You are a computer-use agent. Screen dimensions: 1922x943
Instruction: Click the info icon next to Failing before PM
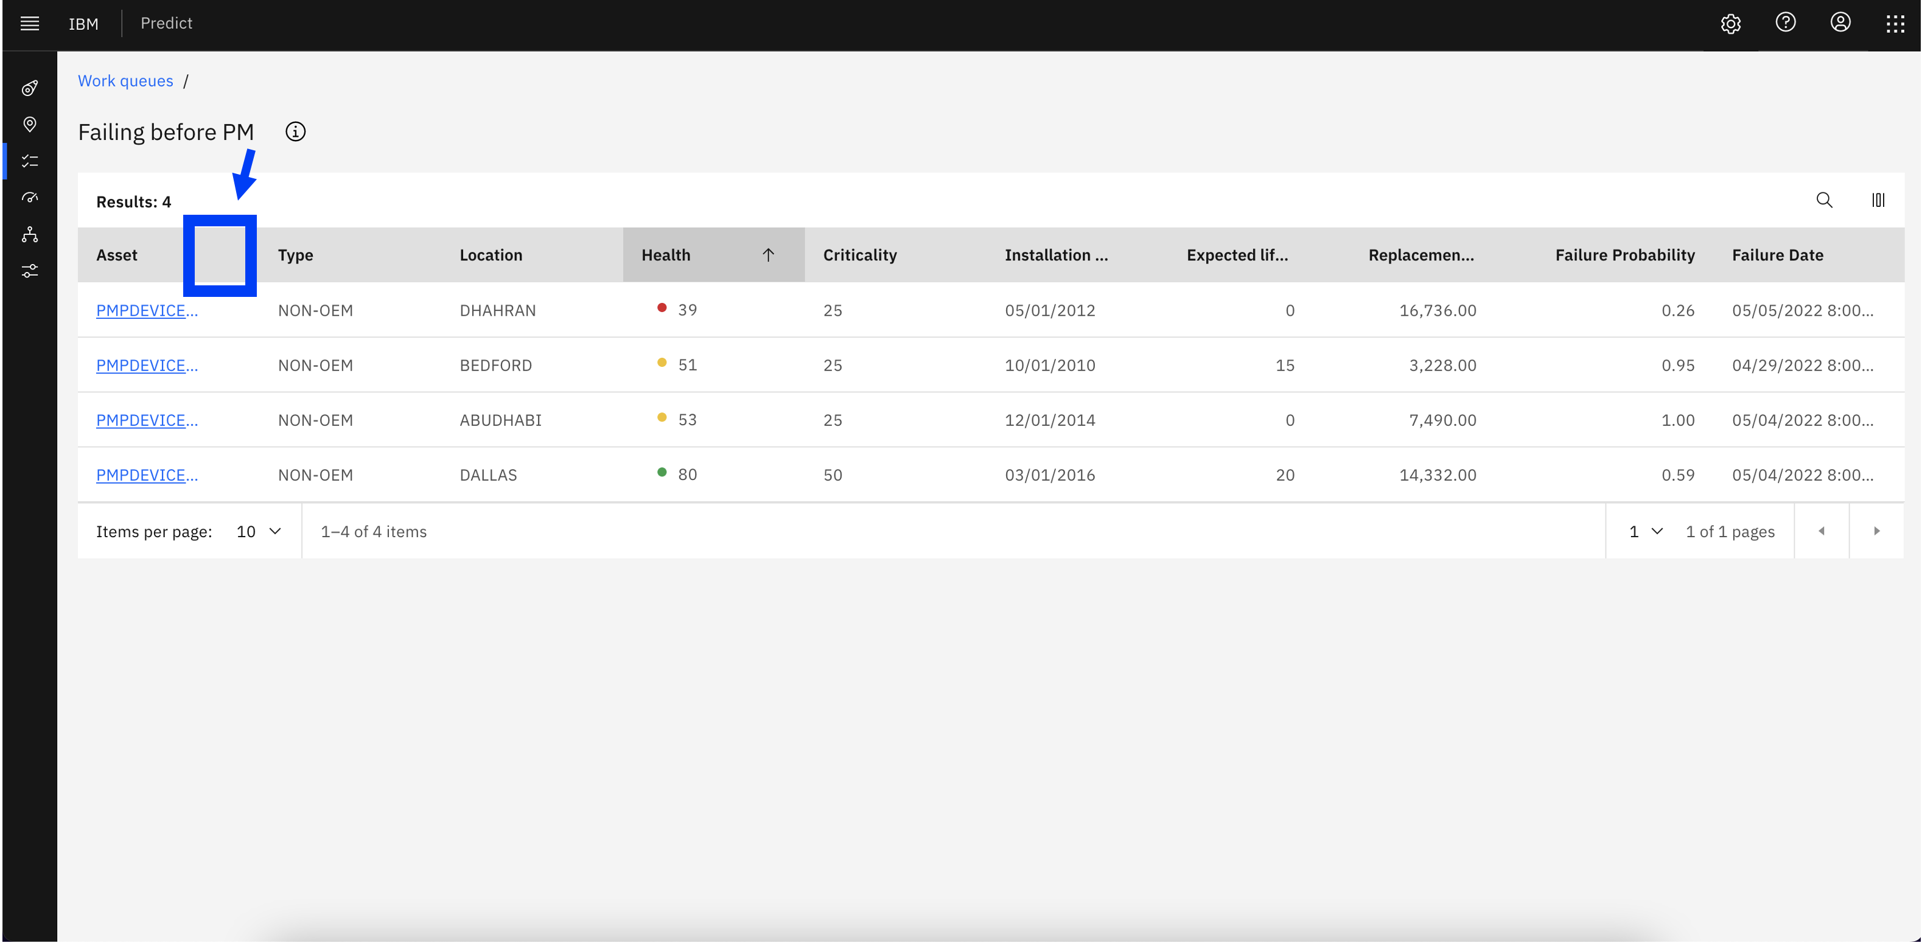(296, 131)
